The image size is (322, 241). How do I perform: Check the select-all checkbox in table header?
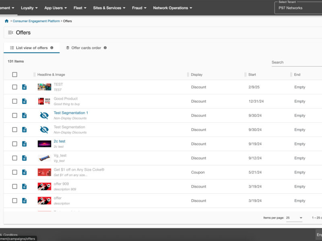tap(15, 75)
